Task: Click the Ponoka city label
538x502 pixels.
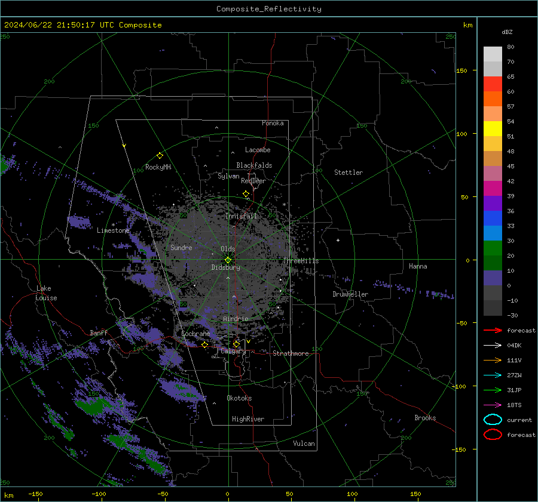Action: pos(273,123)
